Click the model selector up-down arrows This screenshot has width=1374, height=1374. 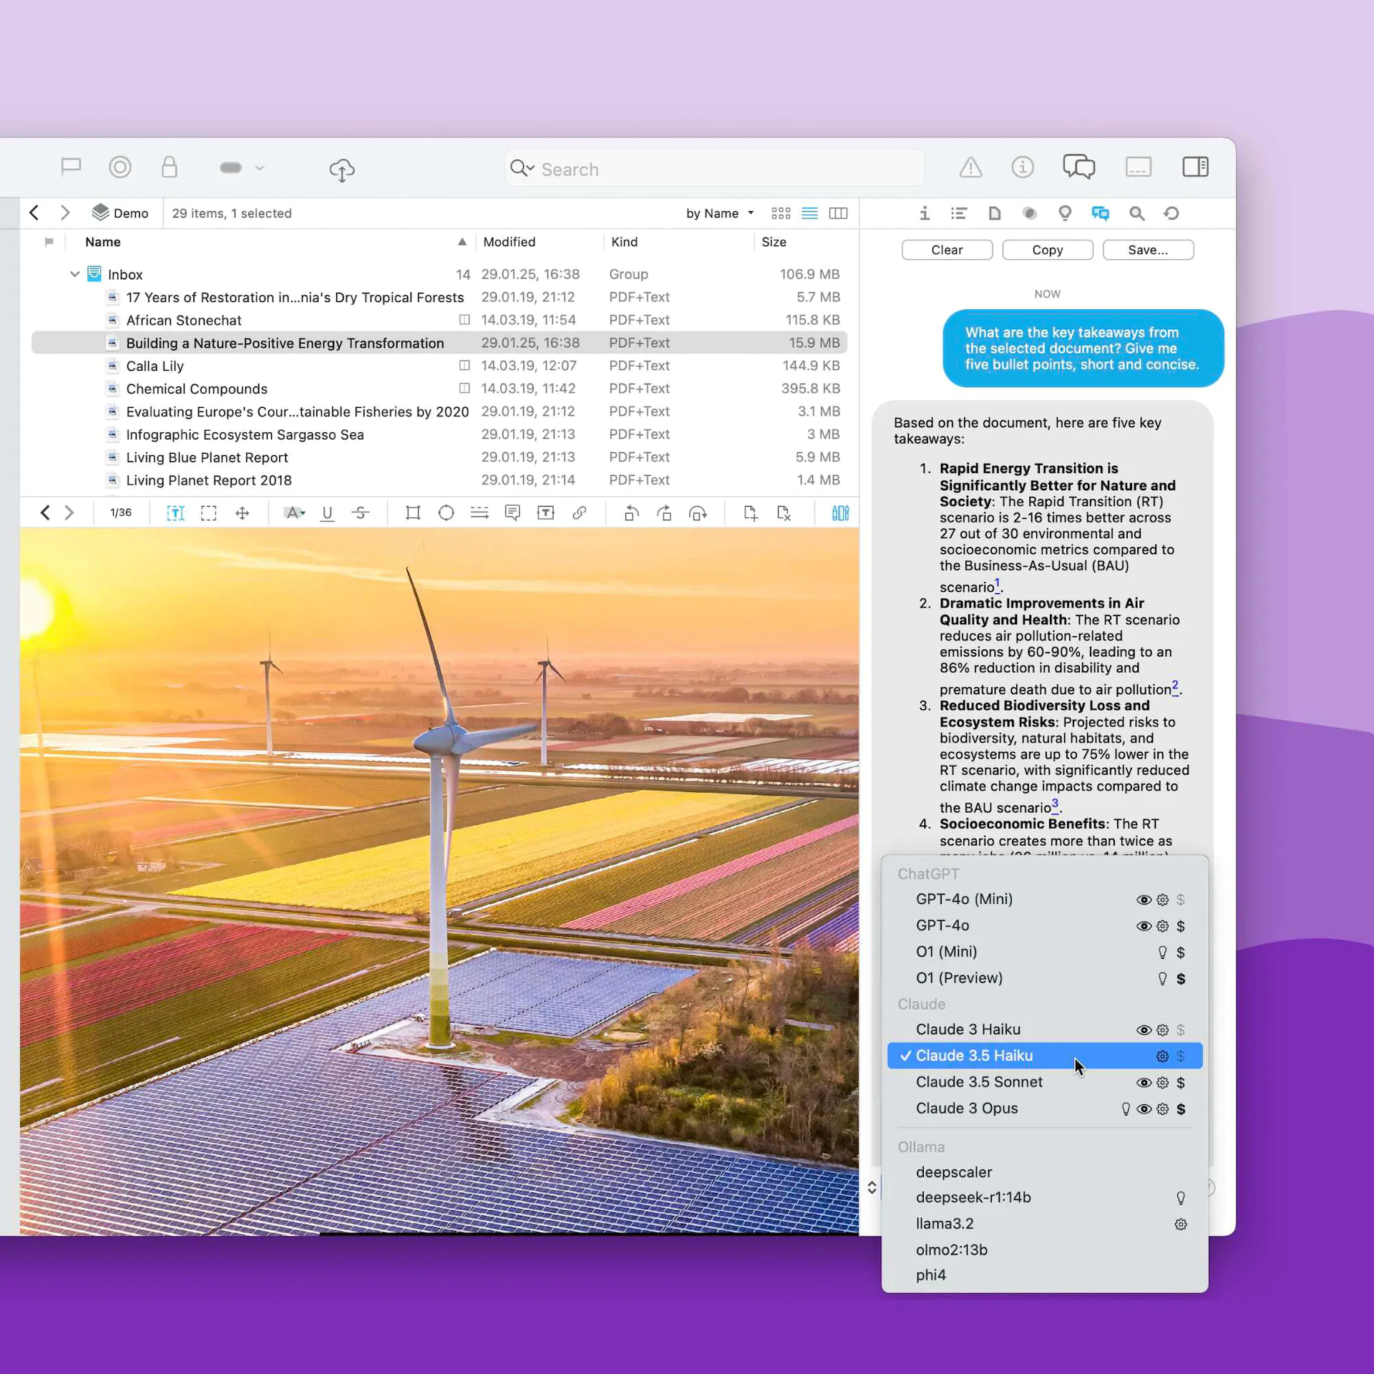pos(872,1188)
